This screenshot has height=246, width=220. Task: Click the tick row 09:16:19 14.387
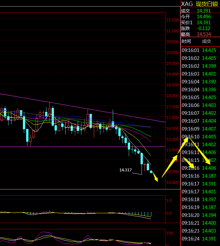coord(199,207)
